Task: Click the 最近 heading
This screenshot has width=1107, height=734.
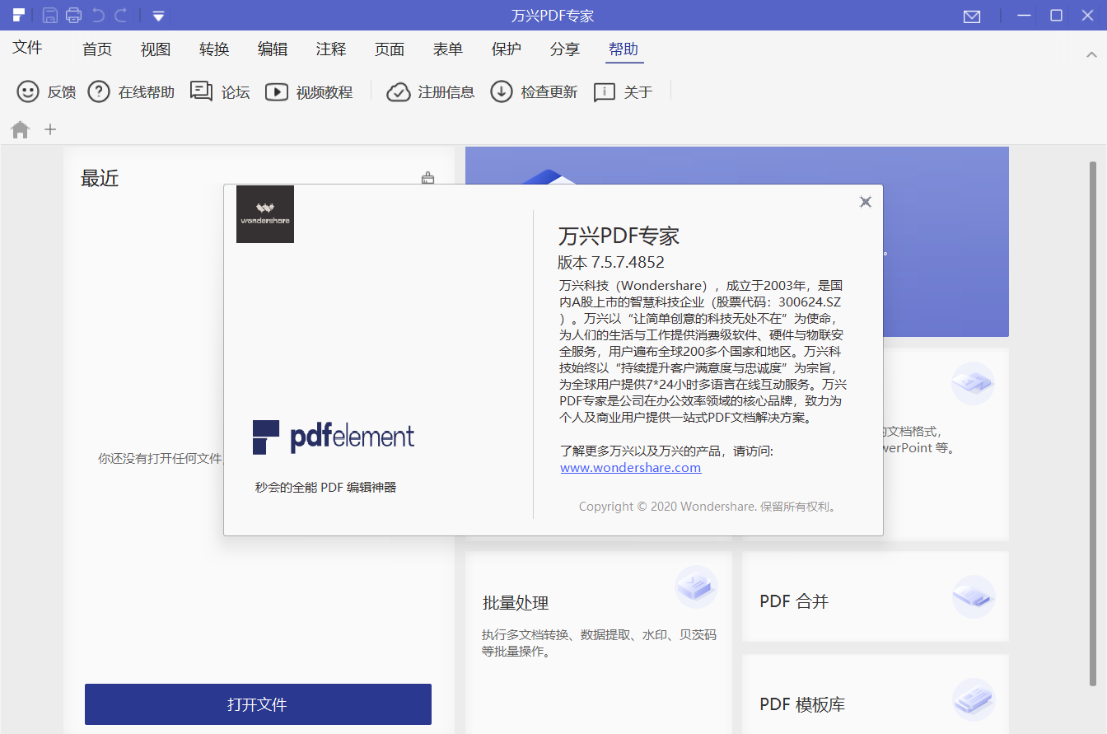Action: pos(100,178)
